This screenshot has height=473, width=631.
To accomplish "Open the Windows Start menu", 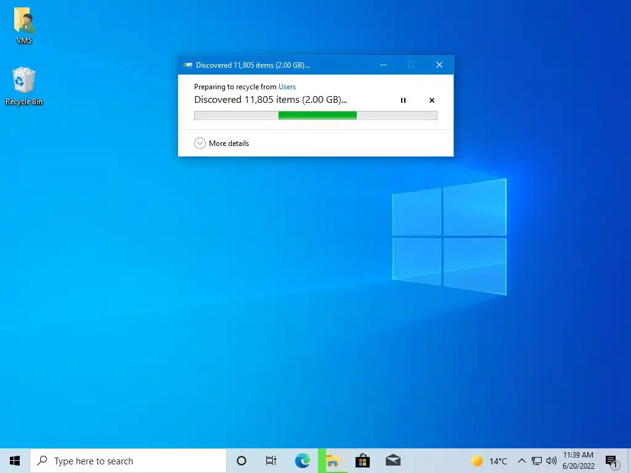I will [15, 461].
